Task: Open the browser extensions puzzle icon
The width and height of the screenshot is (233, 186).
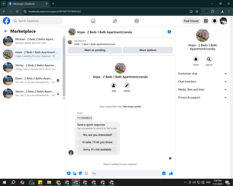Action: click(x=212, y=12)
